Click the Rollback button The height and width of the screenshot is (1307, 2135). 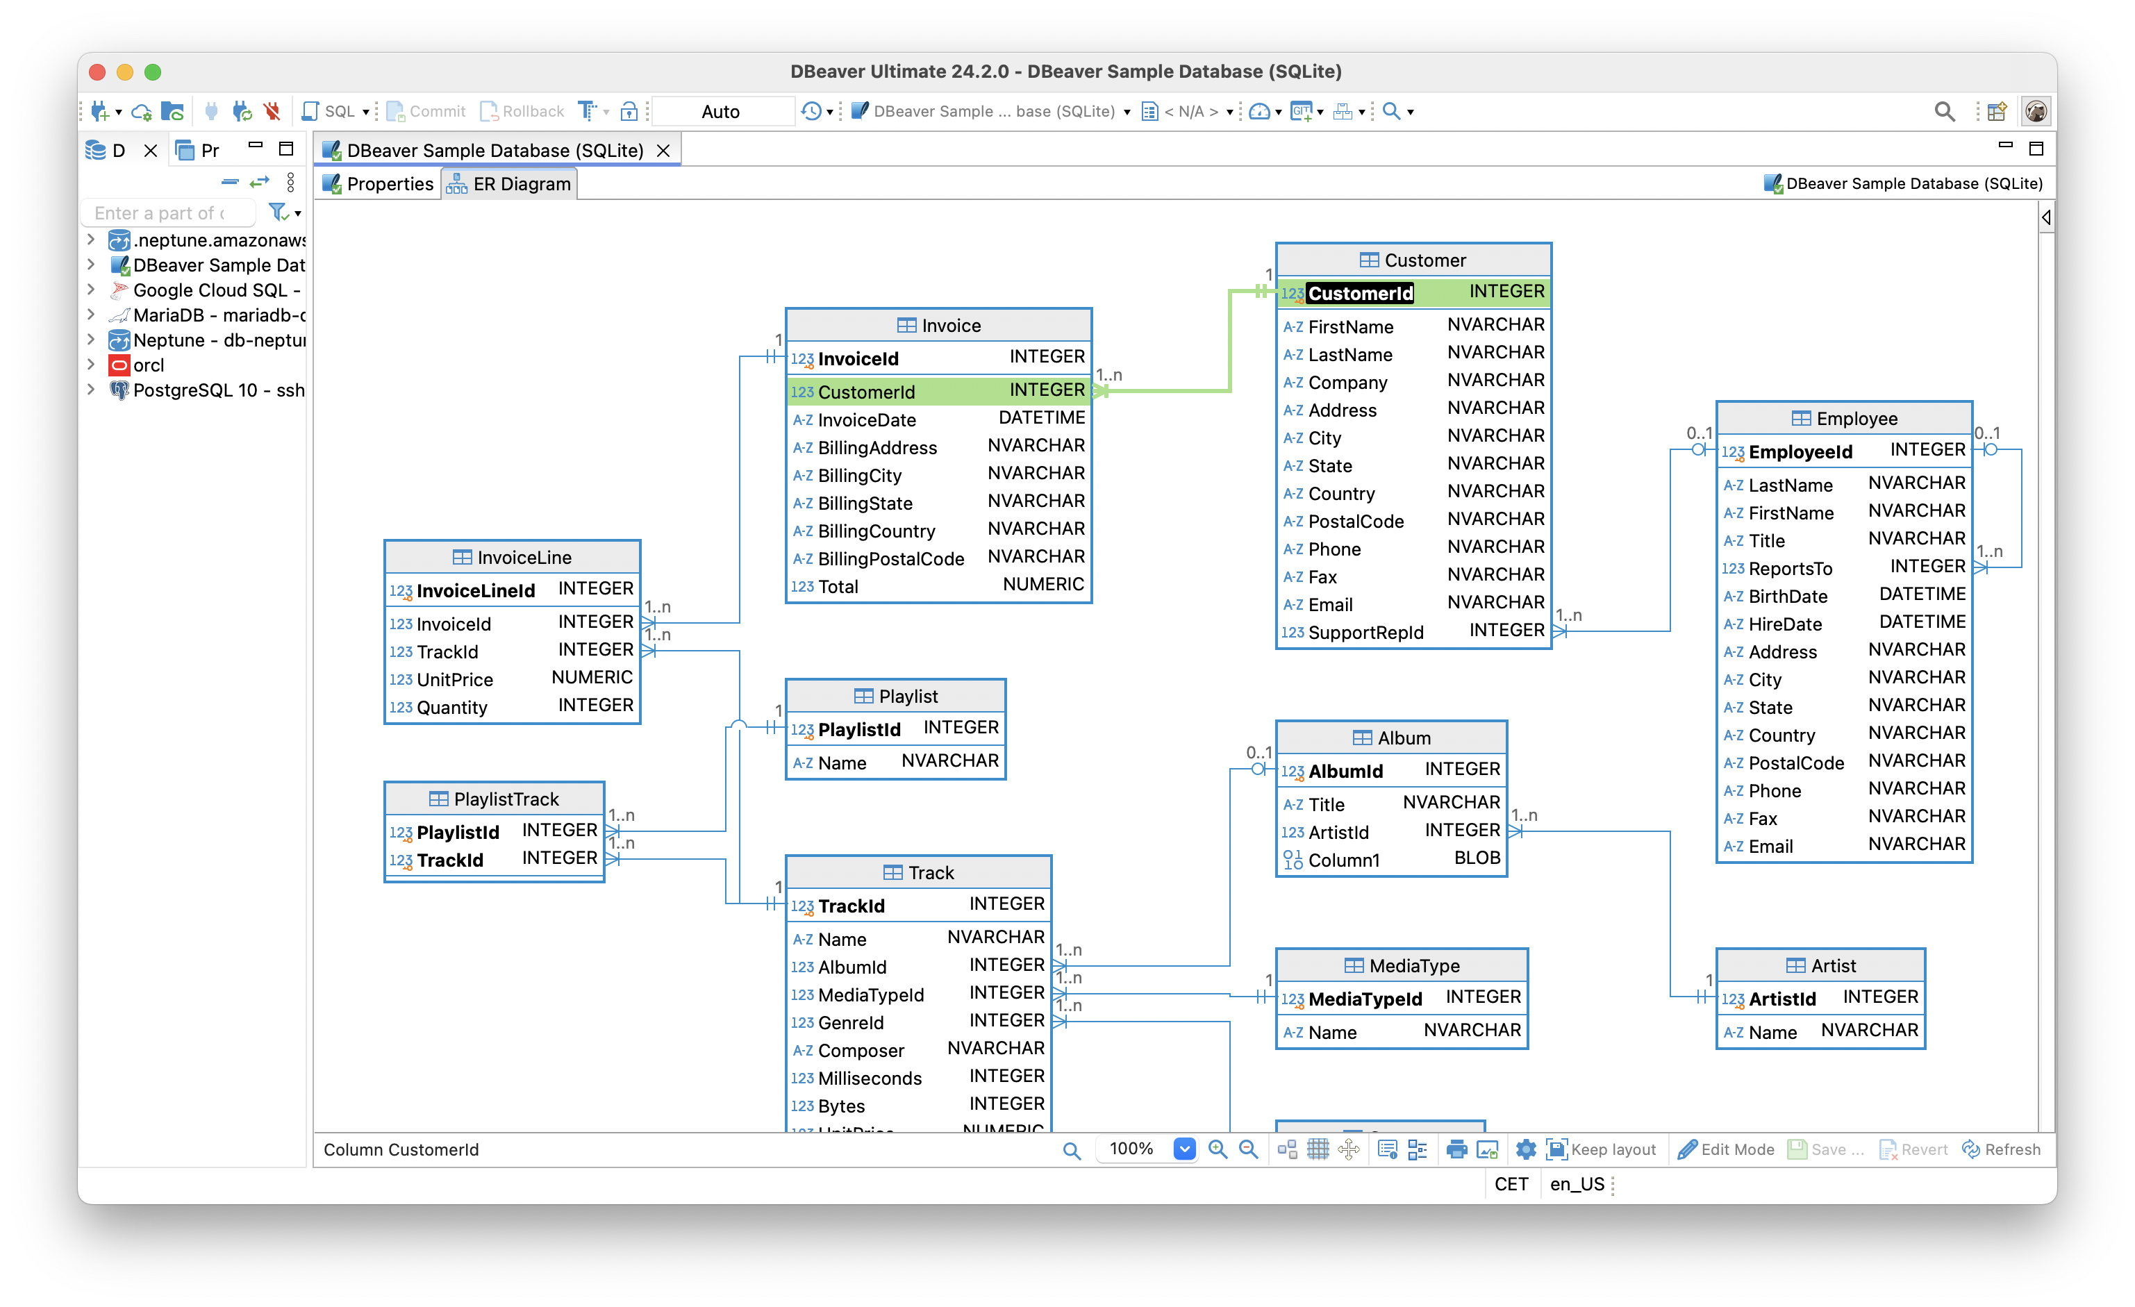point(522,111)
